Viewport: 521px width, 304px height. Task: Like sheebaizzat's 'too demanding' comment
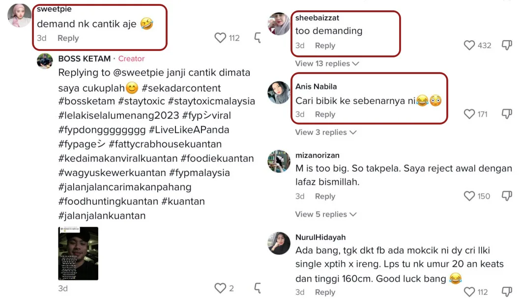coord(469,46)
